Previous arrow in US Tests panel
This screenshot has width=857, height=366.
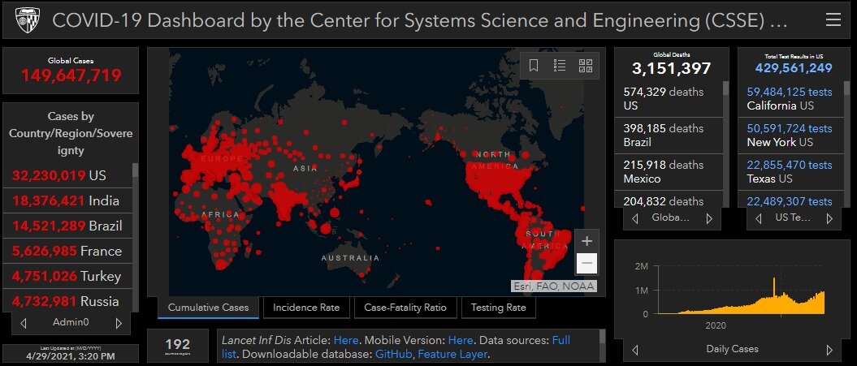click(x=758, y=218)
